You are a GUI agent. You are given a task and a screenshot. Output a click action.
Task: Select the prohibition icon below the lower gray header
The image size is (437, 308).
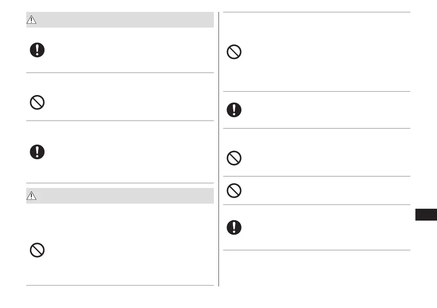[x=37, y=250]
